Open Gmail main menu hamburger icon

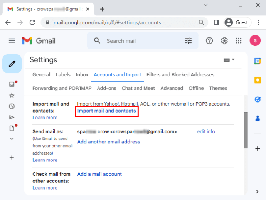[x=12, y=41]
